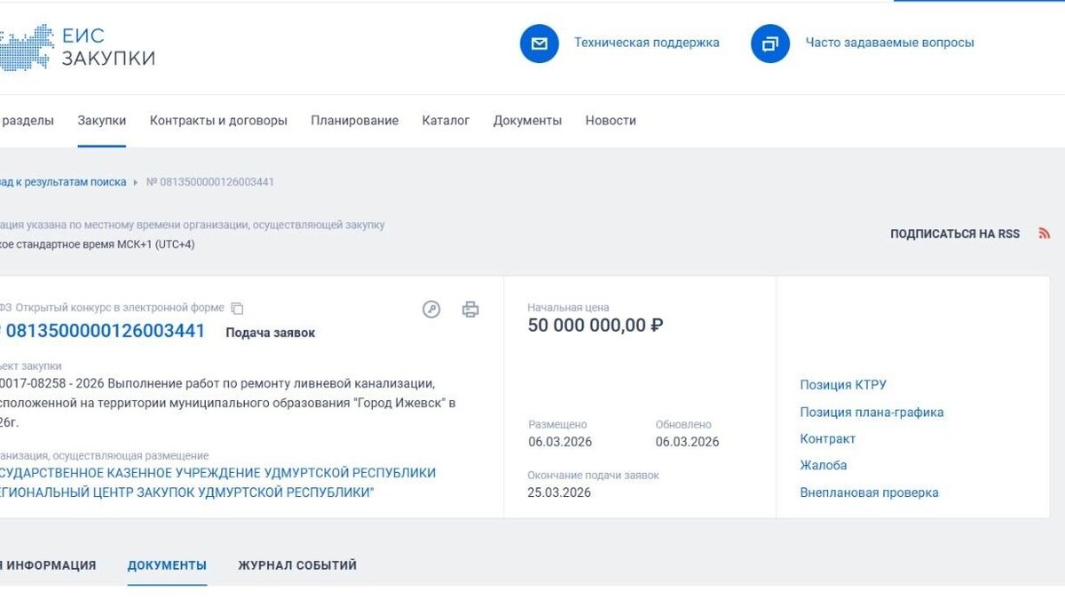Go to Контракты и договоры section
Screen dimensions: 1065x599
point(217,120)
